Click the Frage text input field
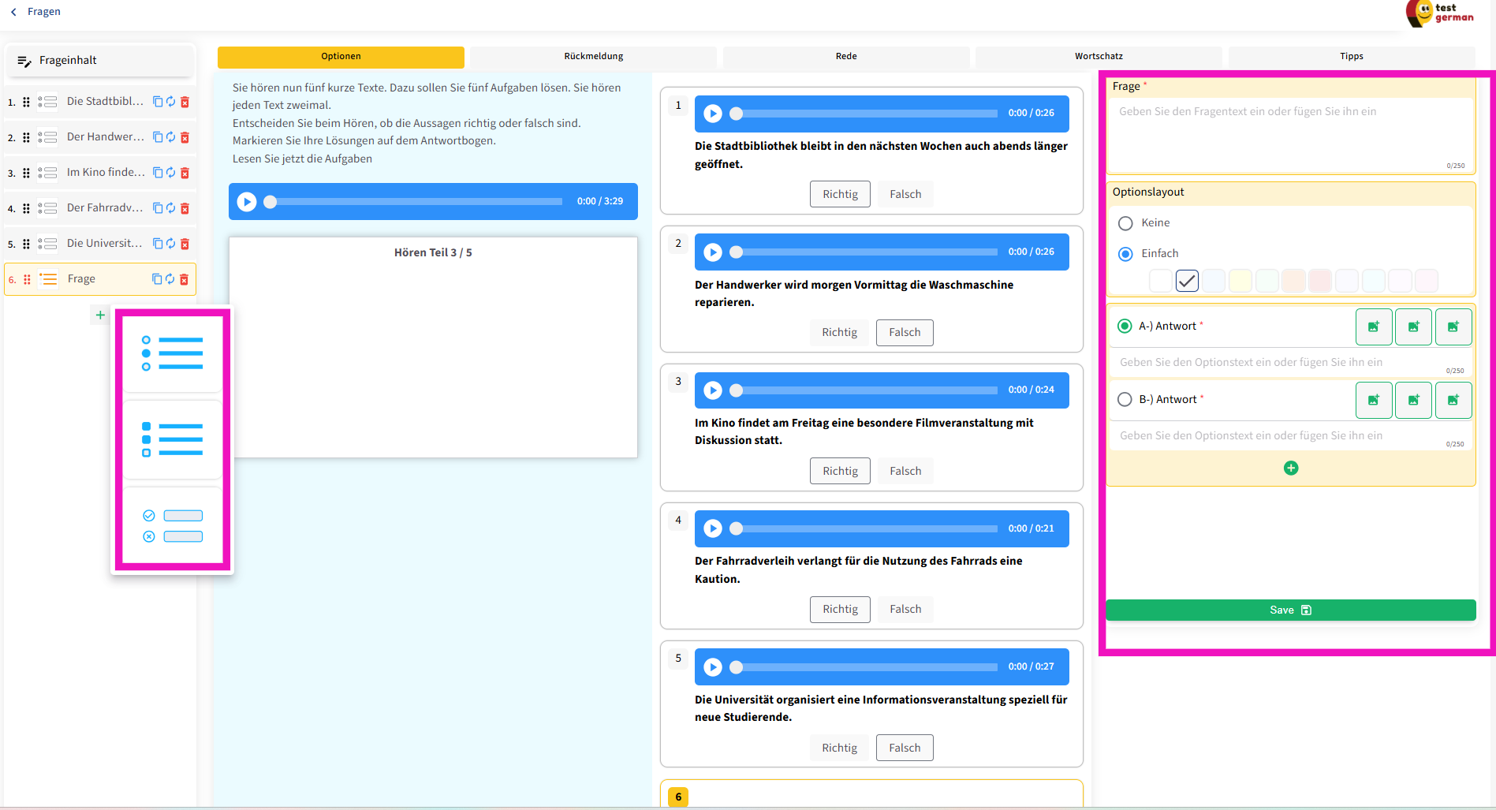1496x810 pixels. click(1290, 134)
